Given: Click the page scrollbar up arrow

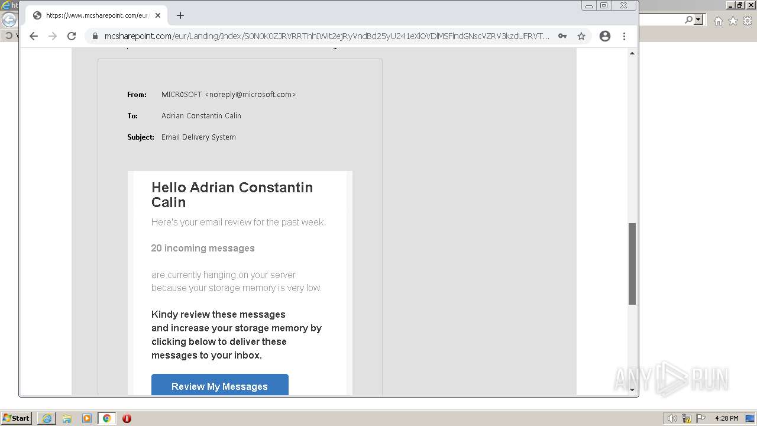Looking at the screenshot, I should [x=632, y=53].
